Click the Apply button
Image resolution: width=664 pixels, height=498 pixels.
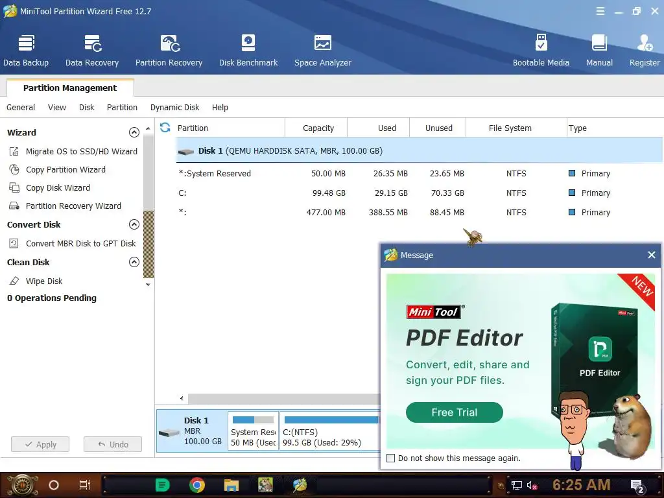40,444
